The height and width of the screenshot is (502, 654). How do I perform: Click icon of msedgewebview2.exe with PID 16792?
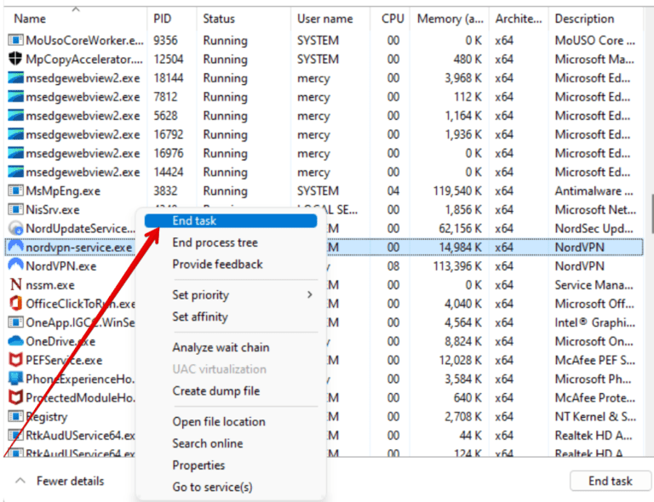[15, 134]
